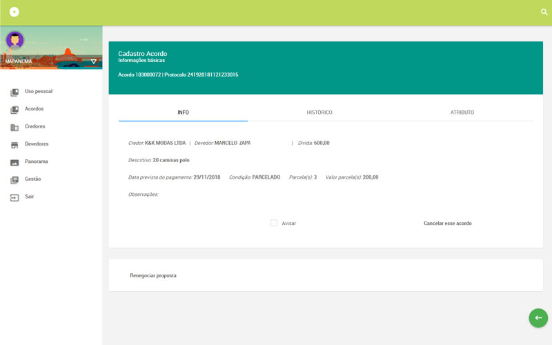The height and width of the screenshot is (345, 552).
Task: Tick the Avisar checkbox
Action: click(274, 223)
